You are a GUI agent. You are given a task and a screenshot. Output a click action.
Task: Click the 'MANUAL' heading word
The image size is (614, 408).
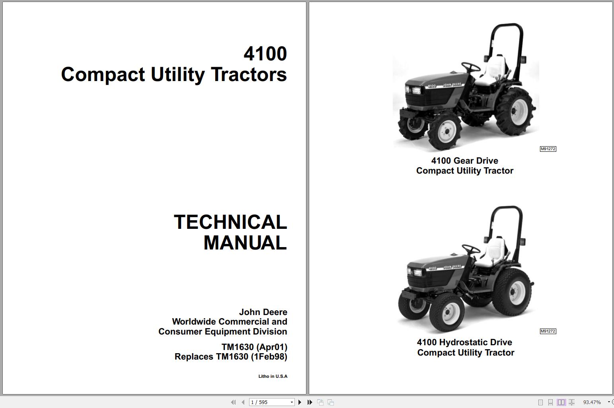point(245,243)
